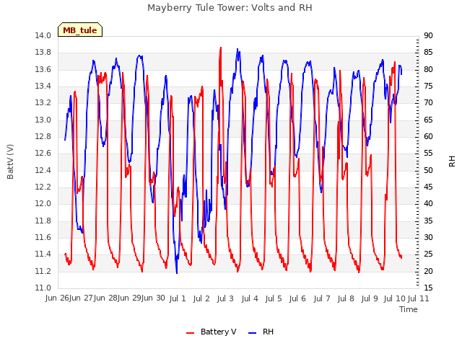The width and height of the screenshot is (462, 346).
Task: Click the blue RH legend swatch
Action: coord(253,332)
